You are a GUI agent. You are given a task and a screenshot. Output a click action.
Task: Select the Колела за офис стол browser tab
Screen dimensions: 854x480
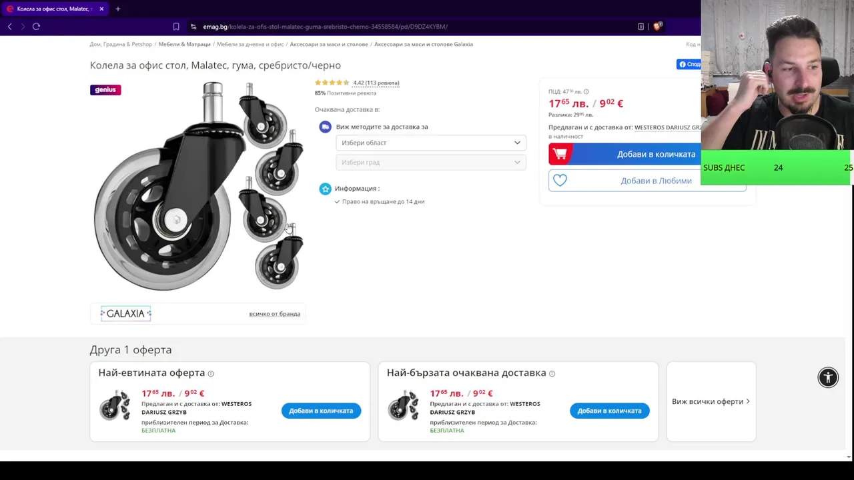(53, 9)
